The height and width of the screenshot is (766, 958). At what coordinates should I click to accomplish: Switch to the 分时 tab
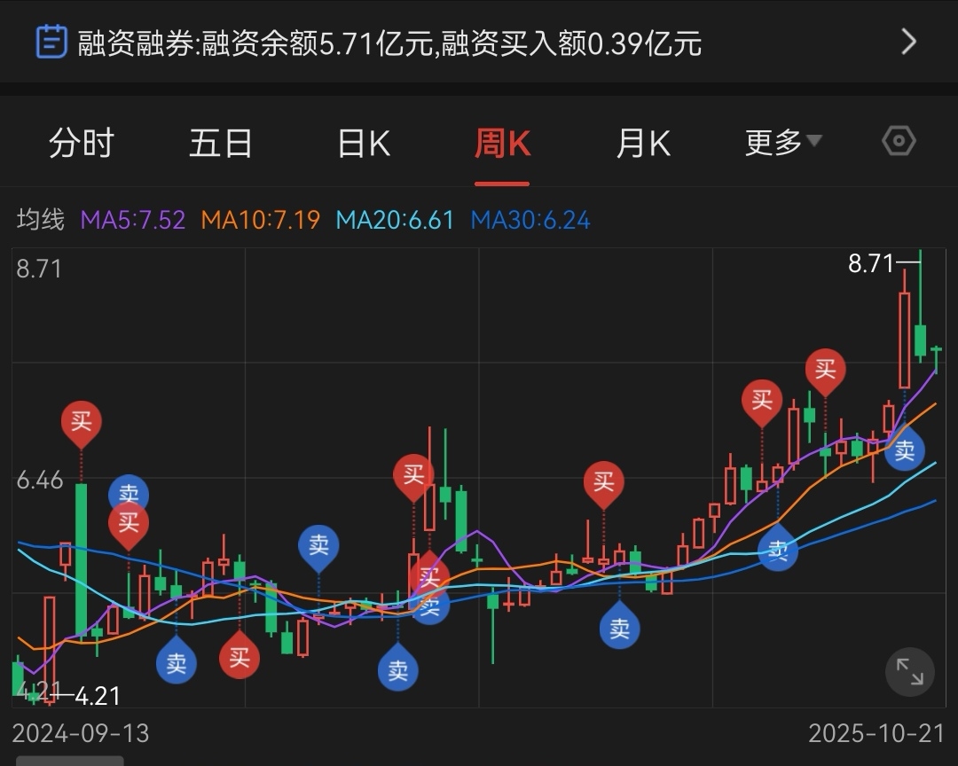coord(82,143)
